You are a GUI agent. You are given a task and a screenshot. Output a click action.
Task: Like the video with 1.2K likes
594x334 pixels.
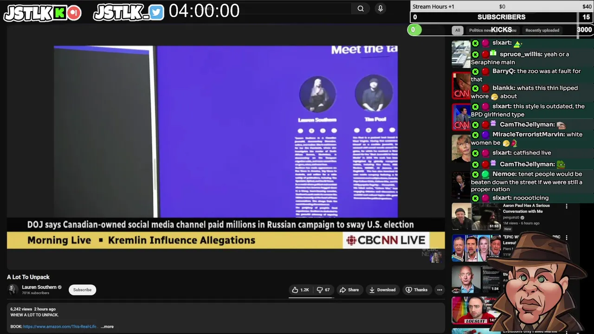[300, 290]
